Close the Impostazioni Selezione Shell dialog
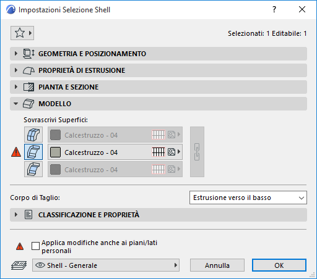317x279 pixels. pos(302,9)
